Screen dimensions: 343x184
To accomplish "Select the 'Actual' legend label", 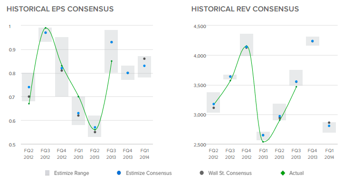I will pos(296,173).
